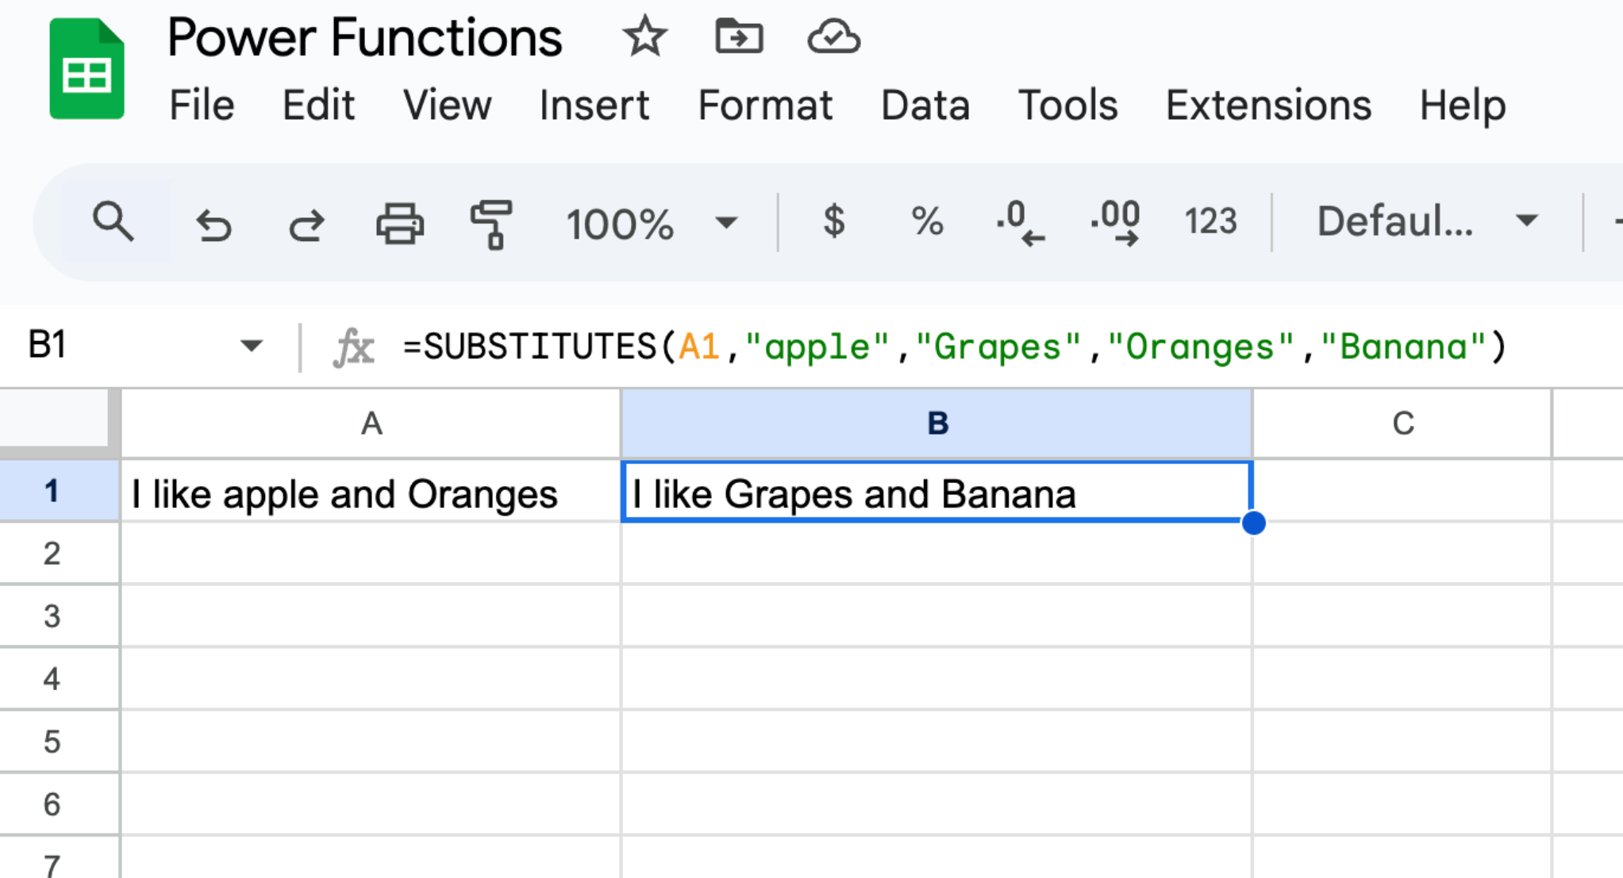Image resolution: width=1623 pixels, height=878 pixels.
Task: Click the Undo arrow icon
Action: [213, 224]
